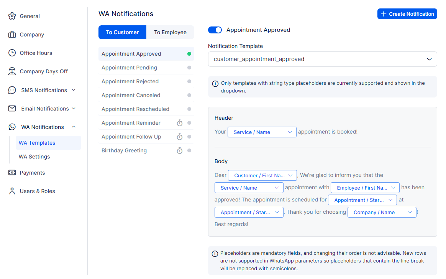
Task: Click the Users & Roles person icon
Action: click(12, 191)
